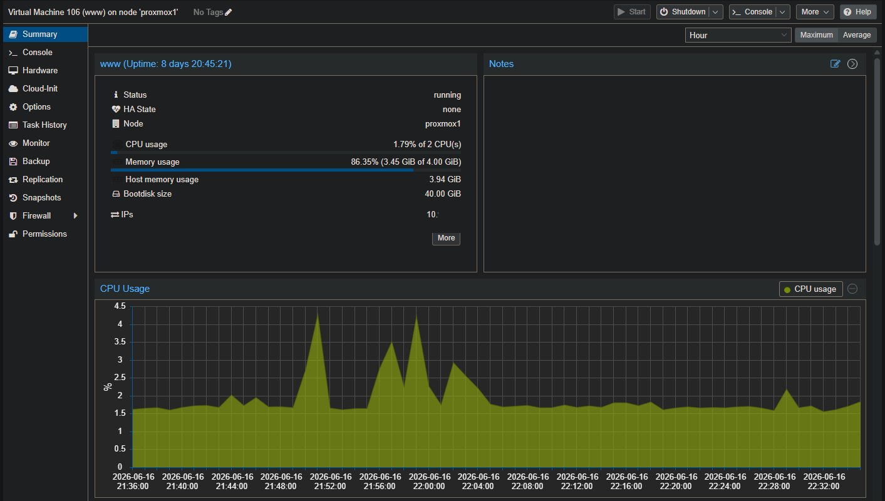Click the Summary book icon in sidebar
Image resolution: width=885 pixels, height=501 pixels.
13,34
